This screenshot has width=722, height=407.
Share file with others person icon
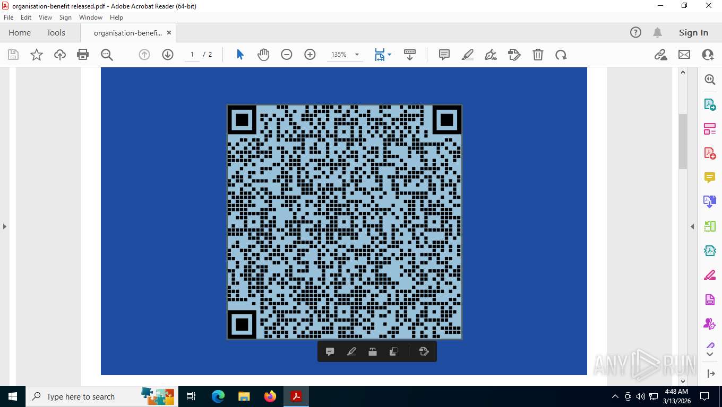pos(708,55)
